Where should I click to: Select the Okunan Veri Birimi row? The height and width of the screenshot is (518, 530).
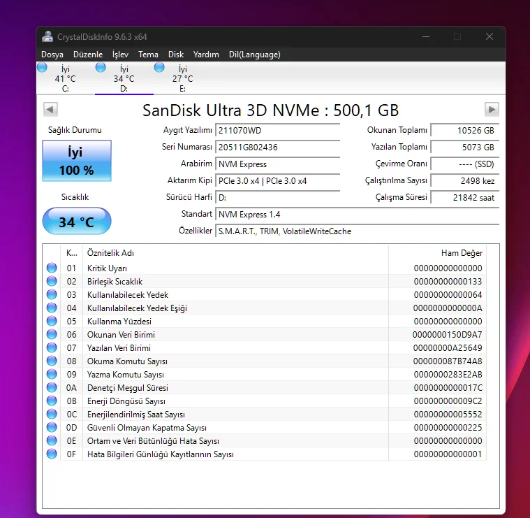[265, 335]
